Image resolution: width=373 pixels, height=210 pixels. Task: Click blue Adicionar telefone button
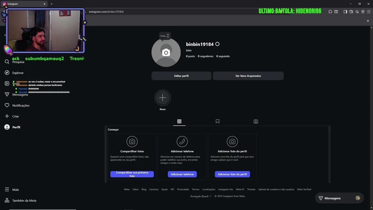[182, 174]
